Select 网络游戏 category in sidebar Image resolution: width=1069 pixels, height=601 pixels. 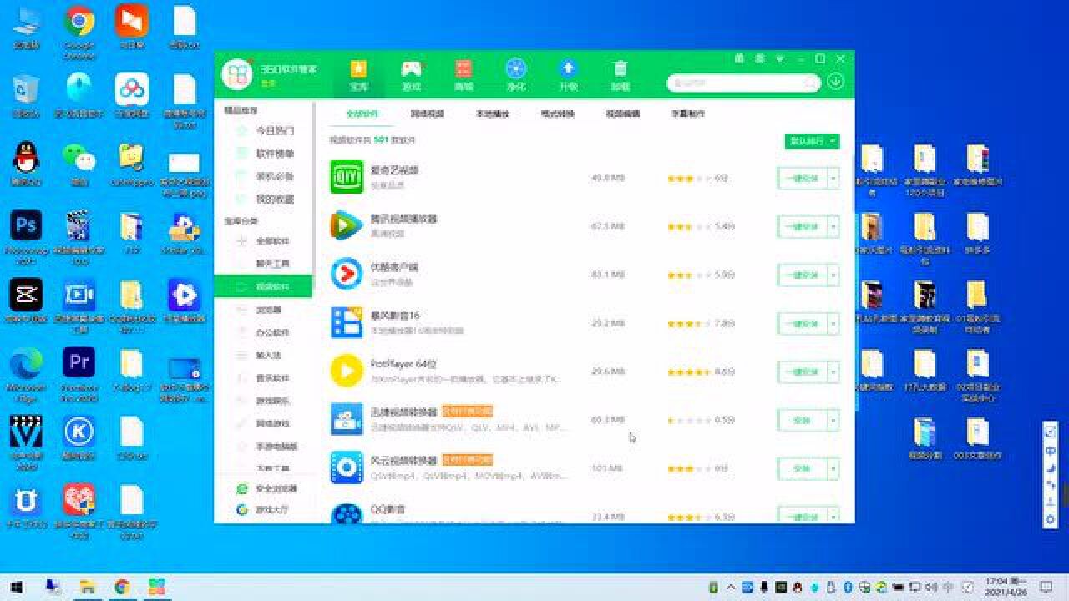click(264, 424)
